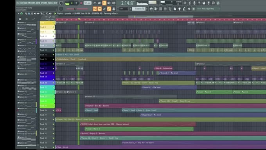Select the Track 34 header
This screenshot has height=150, width=266.
coord(47,147)
